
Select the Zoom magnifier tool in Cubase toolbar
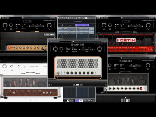(66, 18)
